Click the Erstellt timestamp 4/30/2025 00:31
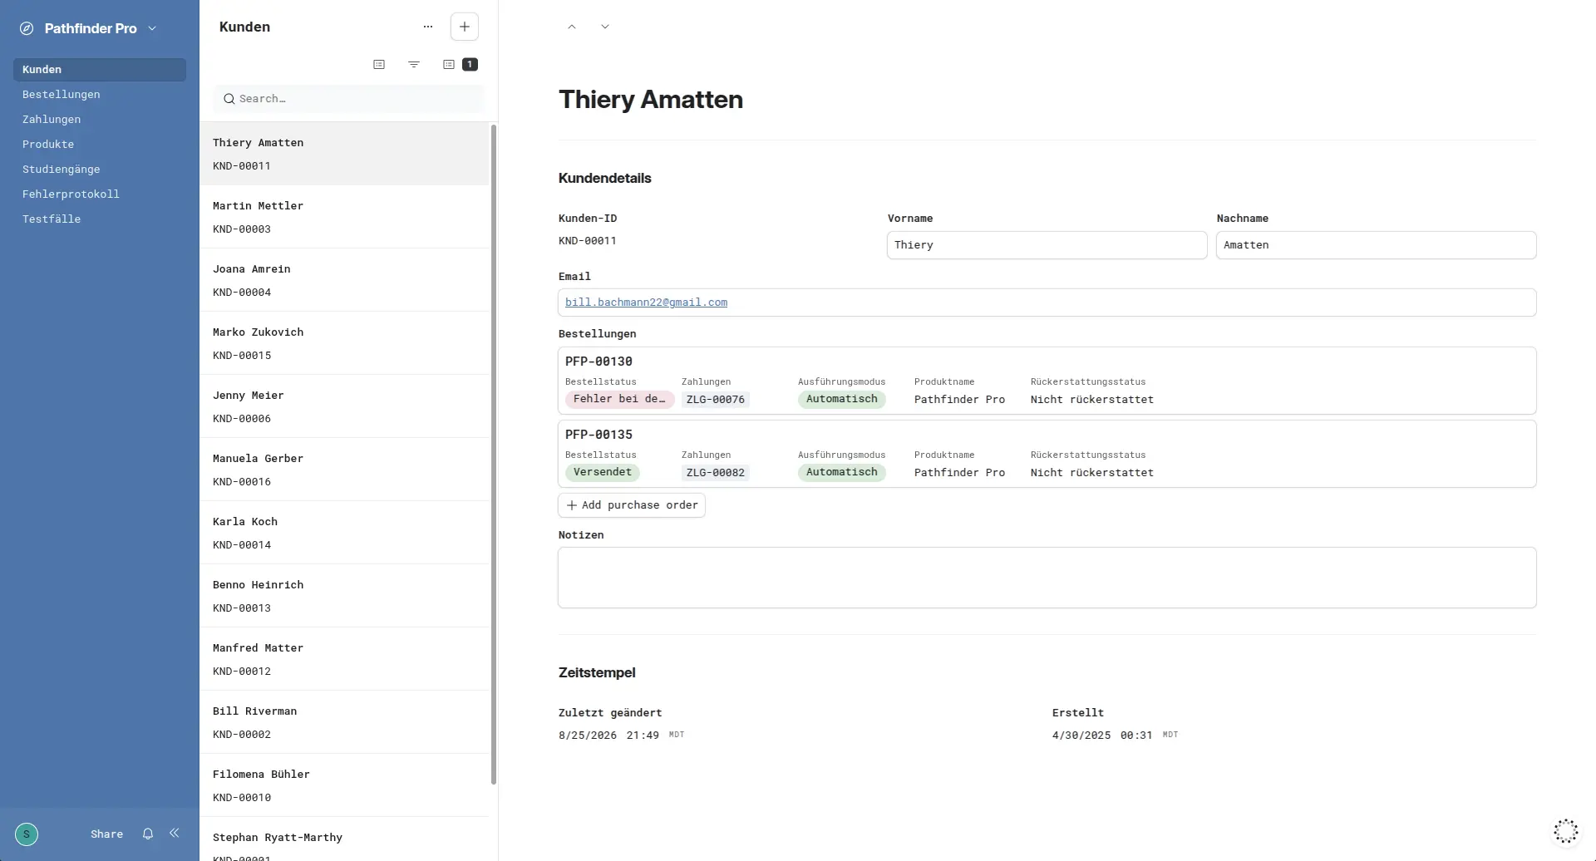Image resolution: width=1596 pixels, height=861 pixels. 1102,736
